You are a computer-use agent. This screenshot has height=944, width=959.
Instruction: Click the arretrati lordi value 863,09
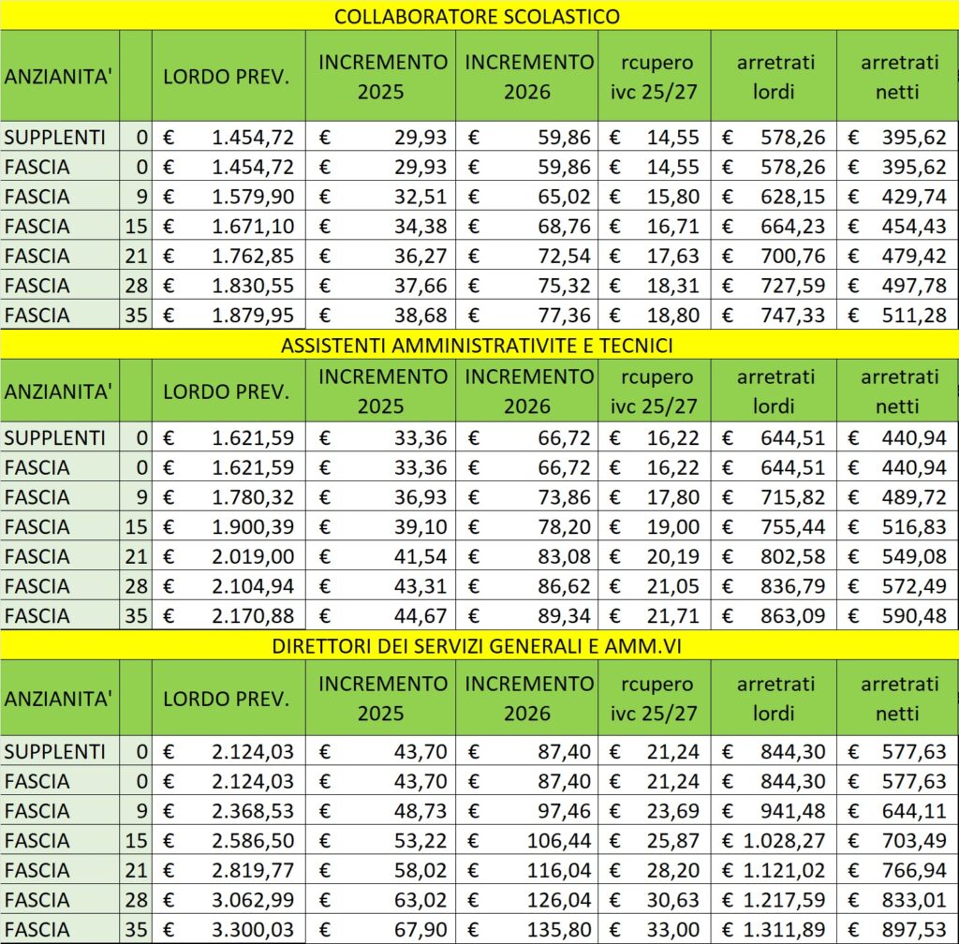[774, 615]
